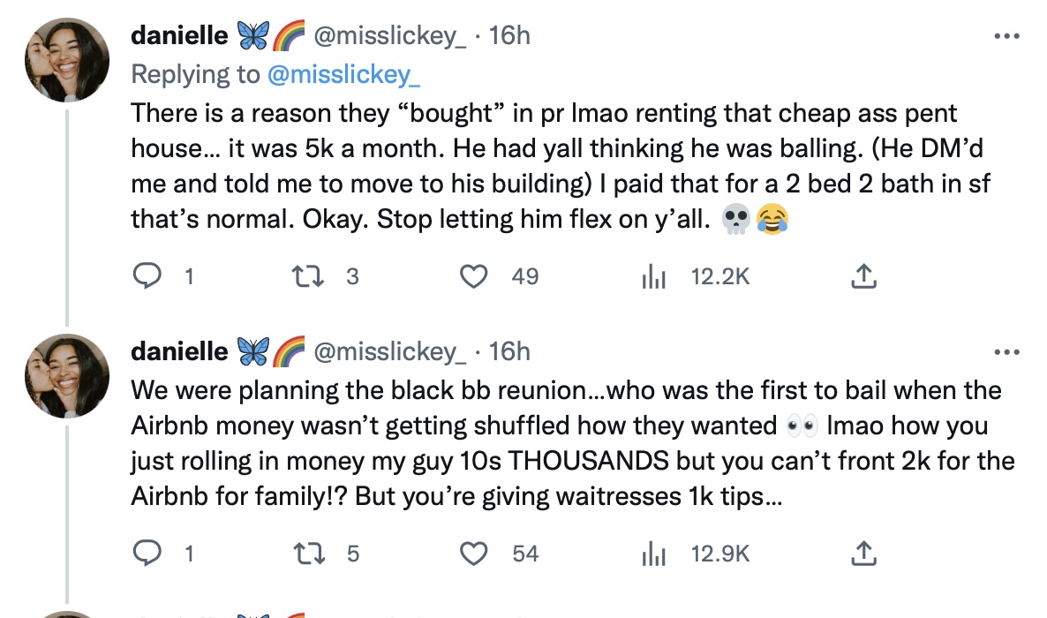Open more options on the Airbnb tweet
Screen dimensions: 1047x618
tap(1006, 351)
